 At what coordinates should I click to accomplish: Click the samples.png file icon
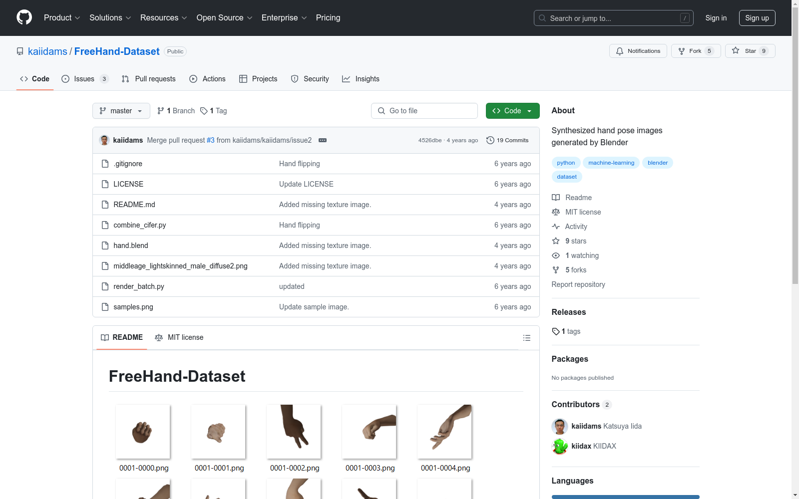tap(105, 307)
